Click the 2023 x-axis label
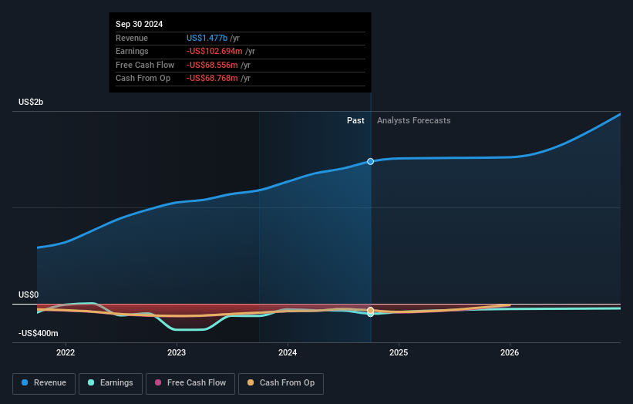The image size is (633, 404). tap(177, 352)
